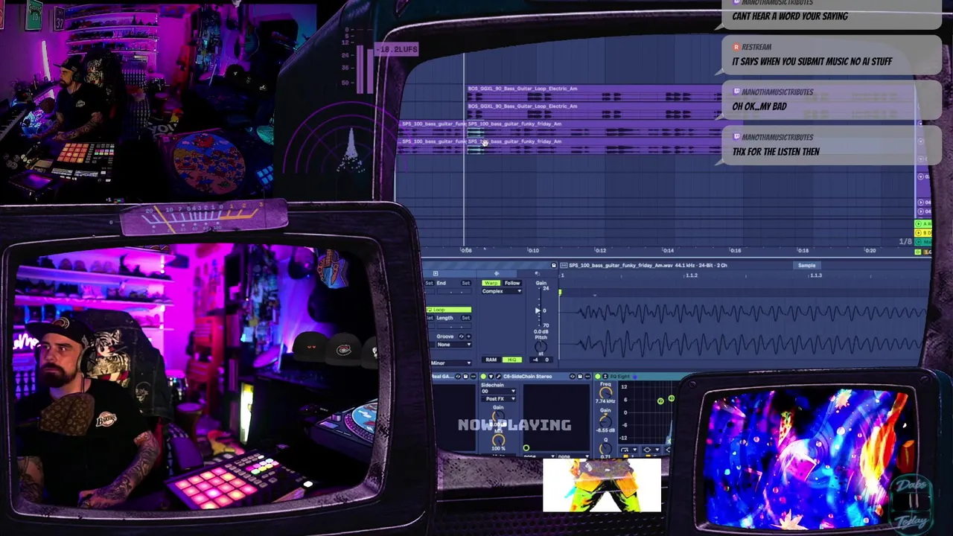Image resolution: width=953 pixels, height=536 pixels.
Task: Open Minor scale dropdown
Action: coord(450,363)
